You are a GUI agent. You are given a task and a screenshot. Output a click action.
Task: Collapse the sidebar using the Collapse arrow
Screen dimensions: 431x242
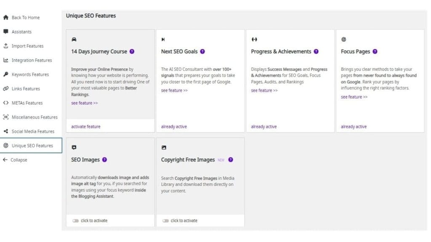click(5, 160)
